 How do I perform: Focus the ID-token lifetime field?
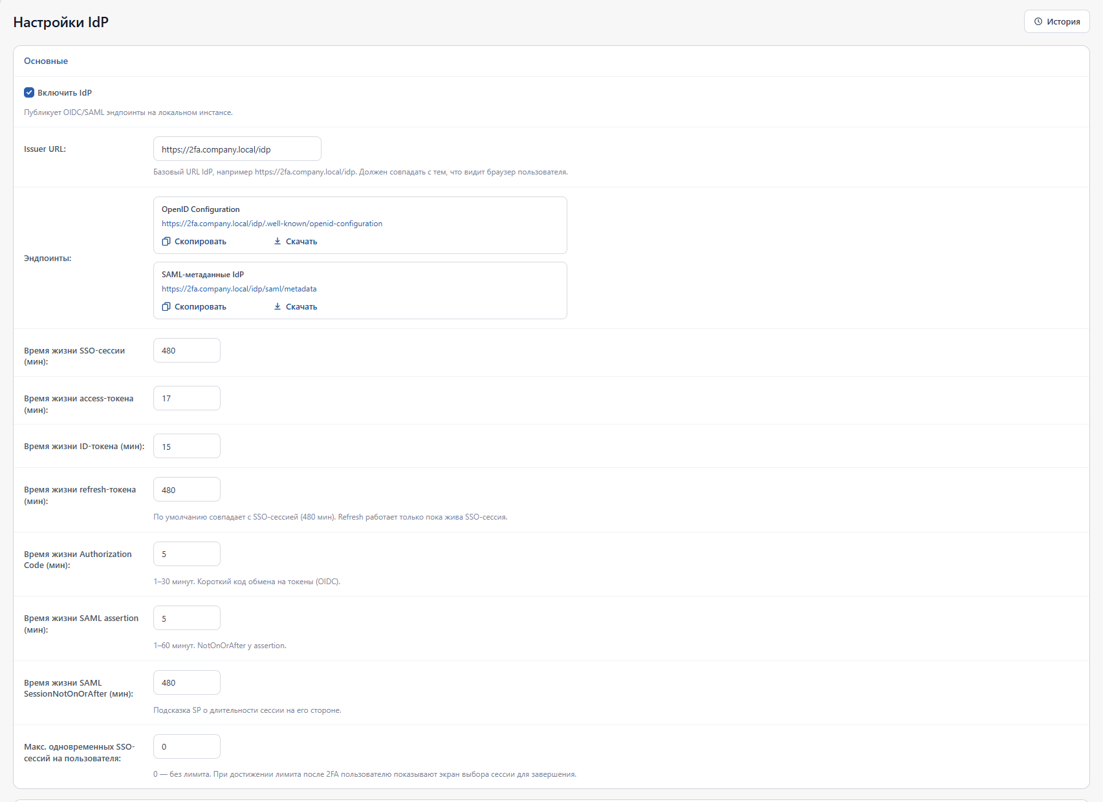pos(186,446)
